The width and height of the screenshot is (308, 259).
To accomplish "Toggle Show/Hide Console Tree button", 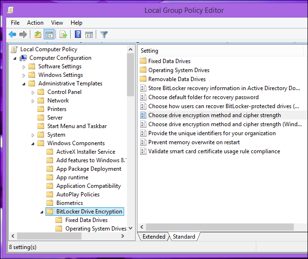I will (48, 34).
